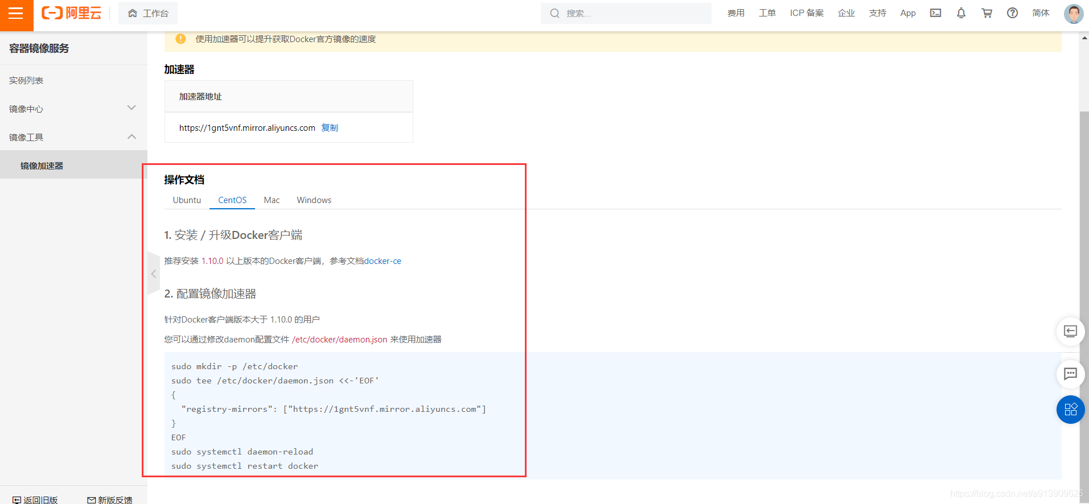Screen dimensions: 1089x504
Task: Copy the accelerator address via 复制
Action: tap(330, 128)
